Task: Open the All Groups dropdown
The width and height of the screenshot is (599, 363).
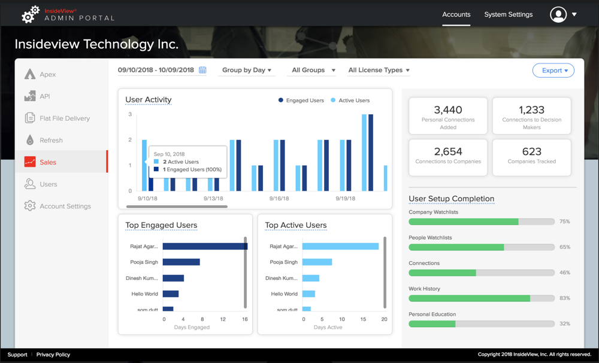Action: pyautogui.click(x=311, y=70)
